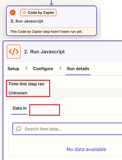Viewport: 122px width, 160px height.
Task: Click the large code icon in panel header
Action: point(14,52)
